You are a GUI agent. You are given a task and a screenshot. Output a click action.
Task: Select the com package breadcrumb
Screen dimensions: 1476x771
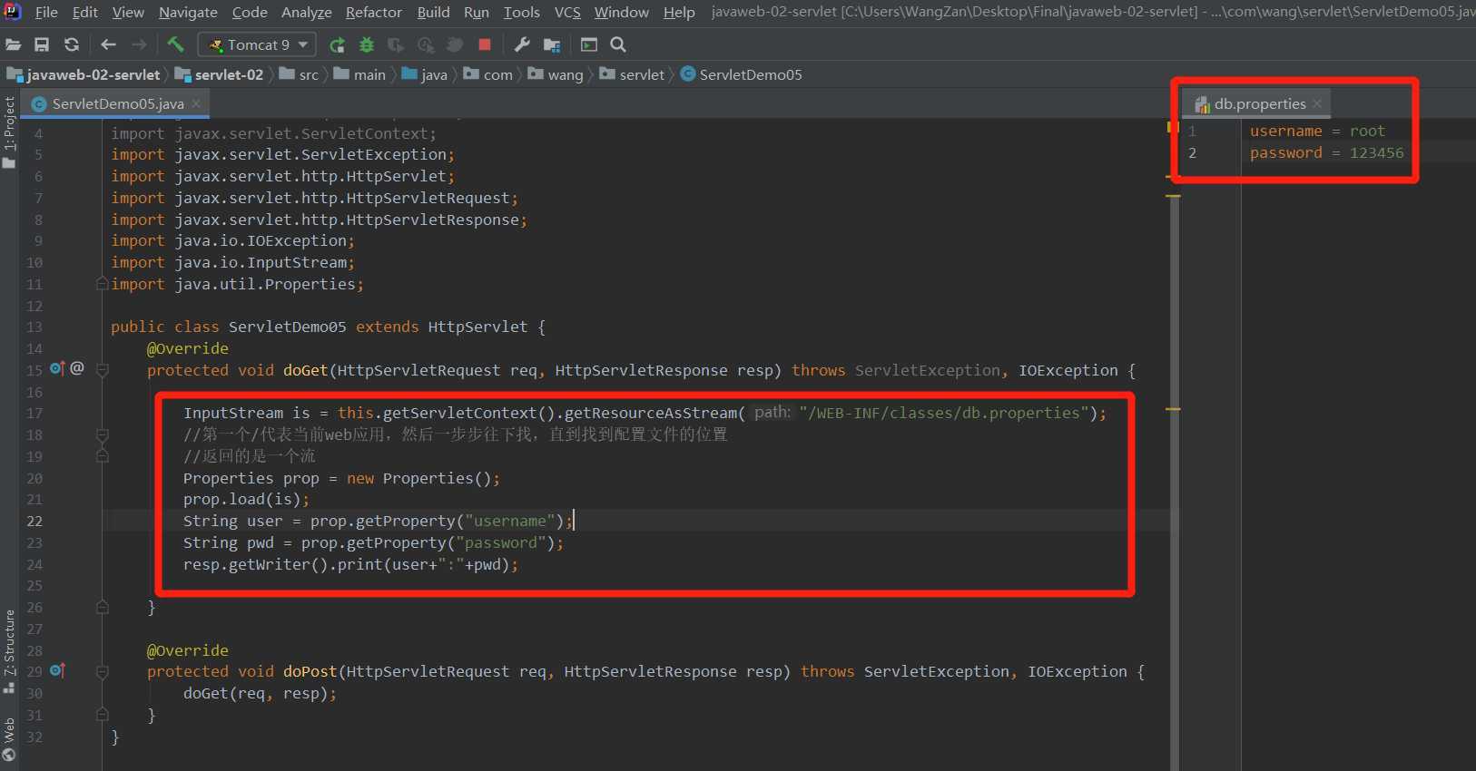click(x=488, y=74)
